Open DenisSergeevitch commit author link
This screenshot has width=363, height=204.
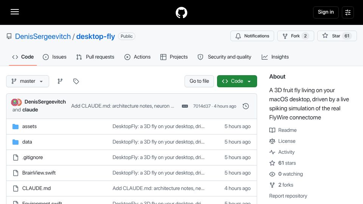point(45,102)
